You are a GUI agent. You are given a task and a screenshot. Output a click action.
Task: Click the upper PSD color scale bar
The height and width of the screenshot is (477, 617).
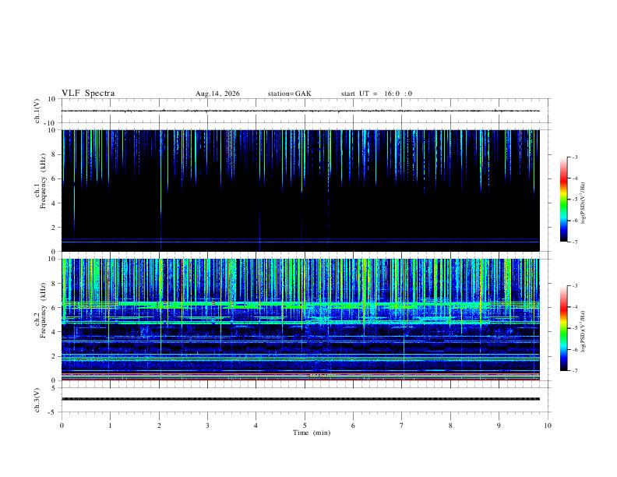coord(563,200)
